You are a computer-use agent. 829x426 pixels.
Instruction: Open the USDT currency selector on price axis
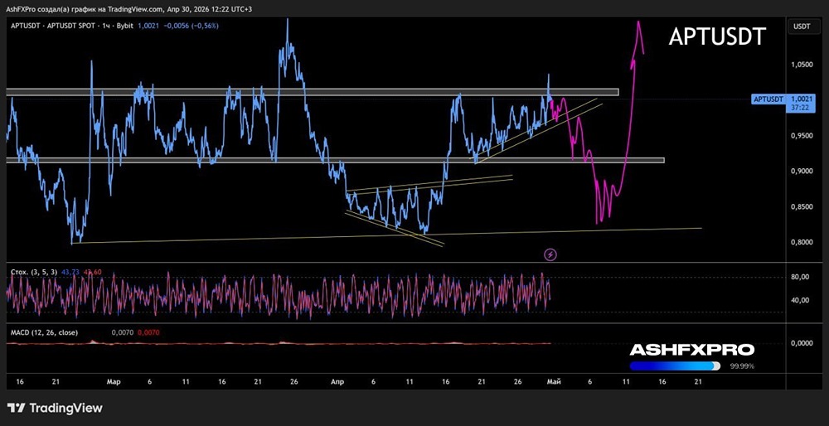[x=802, y=27]
